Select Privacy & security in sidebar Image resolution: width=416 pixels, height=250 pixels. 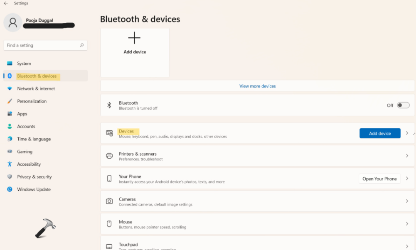coord(34,177)
